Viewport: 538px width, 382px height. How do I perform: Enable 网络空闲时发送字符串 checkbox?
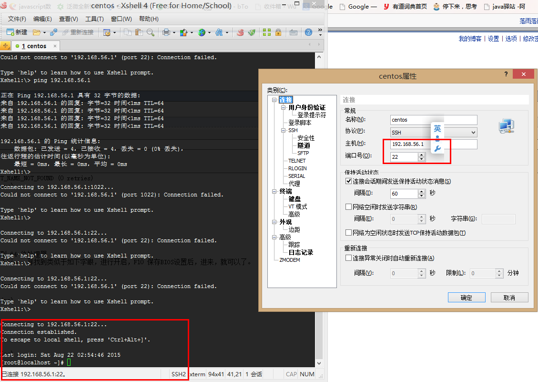pyautogui.click(x=349, y=207)
